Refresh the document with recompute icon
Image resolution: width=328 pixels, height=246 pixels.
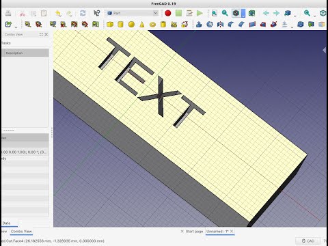click(x=83, y=13)
